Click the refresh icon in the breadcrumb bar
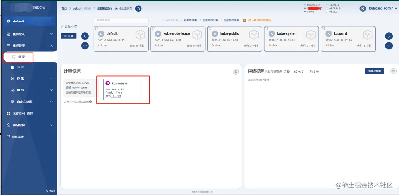399x195 pixels. [x=138, y=9]
